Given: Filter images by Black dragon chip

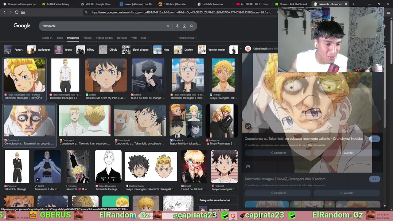Looking at the screenshot, I should coord(136,50).
